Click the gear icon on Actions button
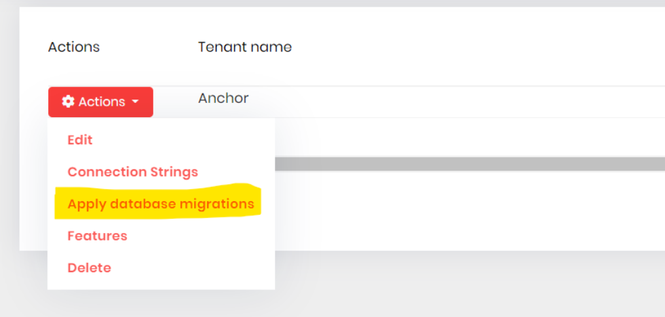665x317 pixels. pyautogui.click(x=68, y=102)
